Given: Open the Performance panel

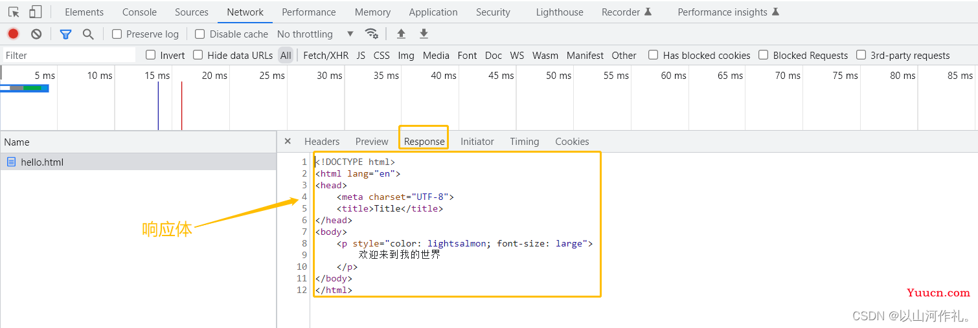Looking at the screenshot, I should pos(309,12).
